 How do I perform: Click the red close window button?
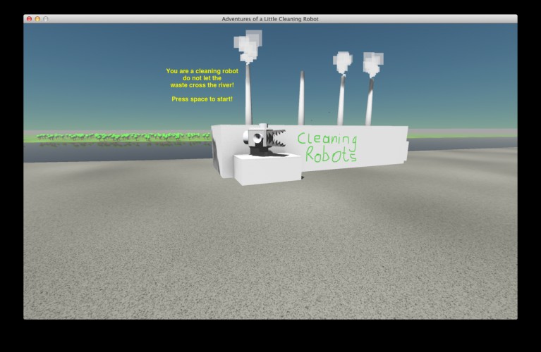pos(30,19)
